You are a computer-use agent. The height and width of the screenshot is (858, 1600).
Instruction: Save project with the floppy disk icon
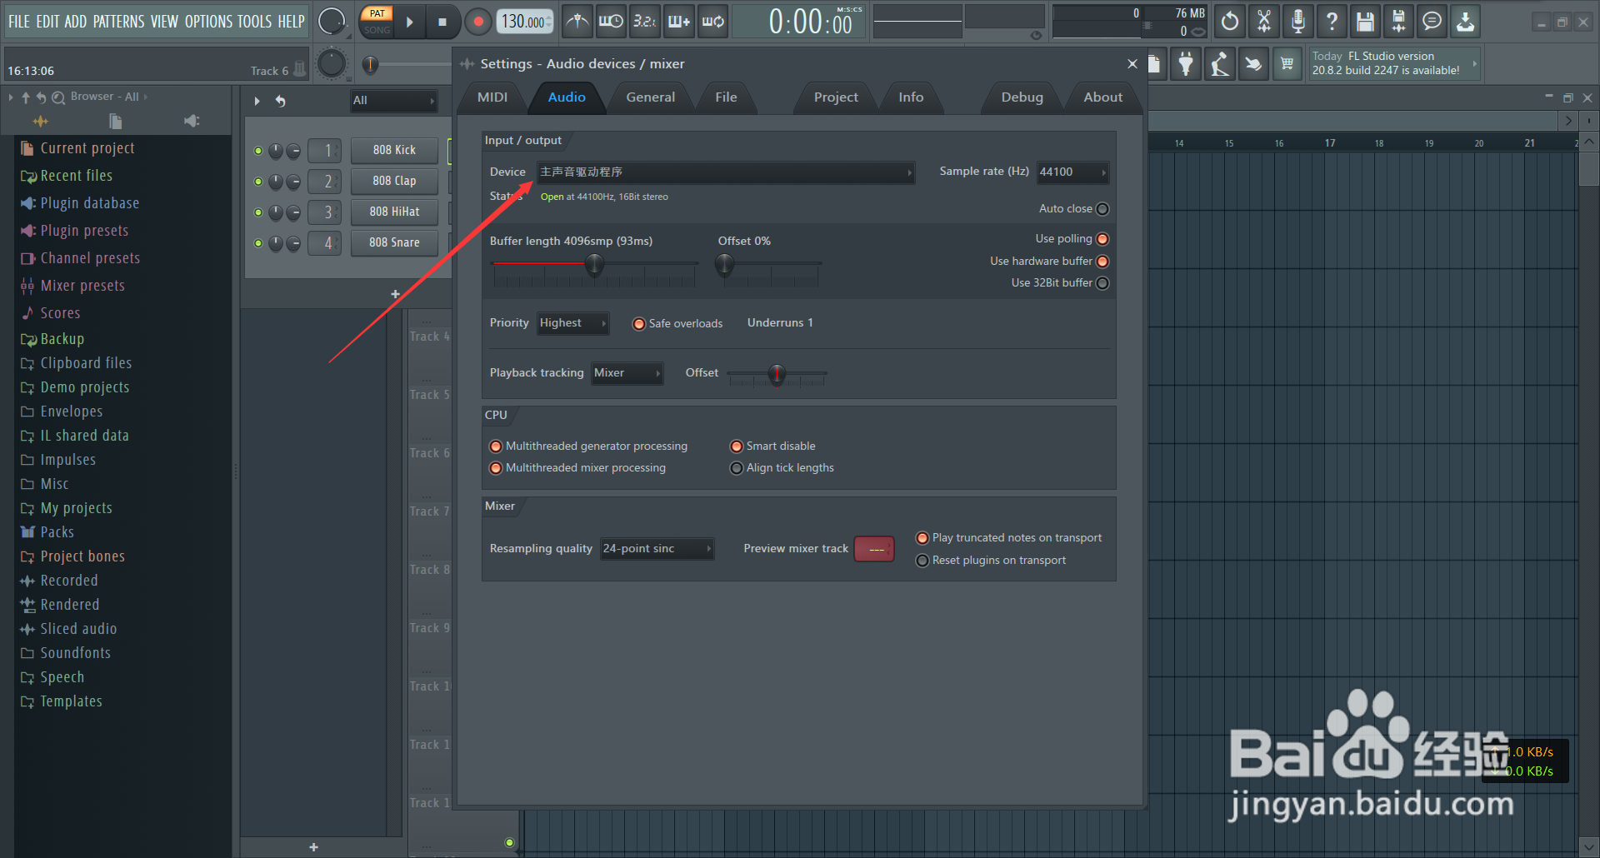(x=1365, y=22)
